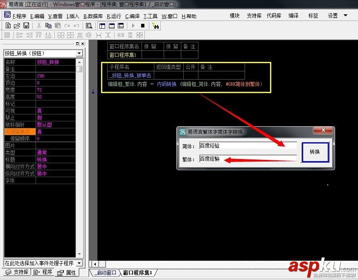Image resolution: width=358 pixels, height=280 pixels.
Task: Open the event handler subroutine dropdown
Action: point(79,263)
